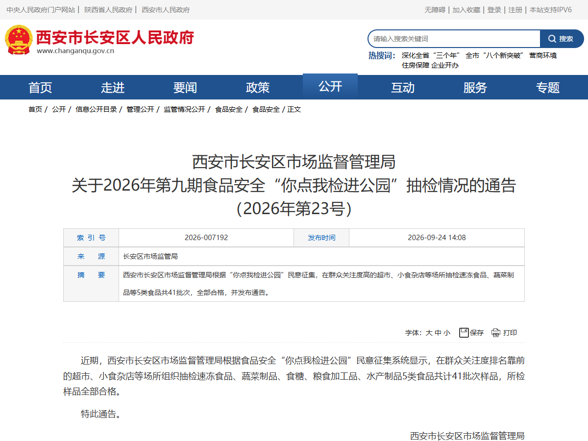Open the 互动 navigation tab

403,87
